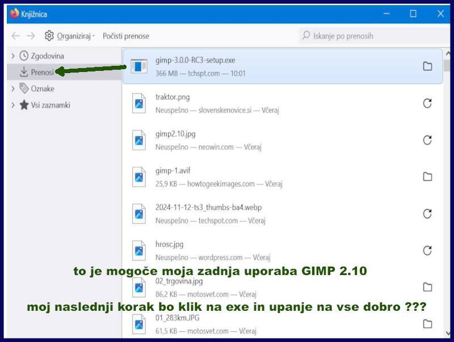Select the gimp2.10.jpg file name
This screenshot has width=454, height=342.
tap(175, 134)
